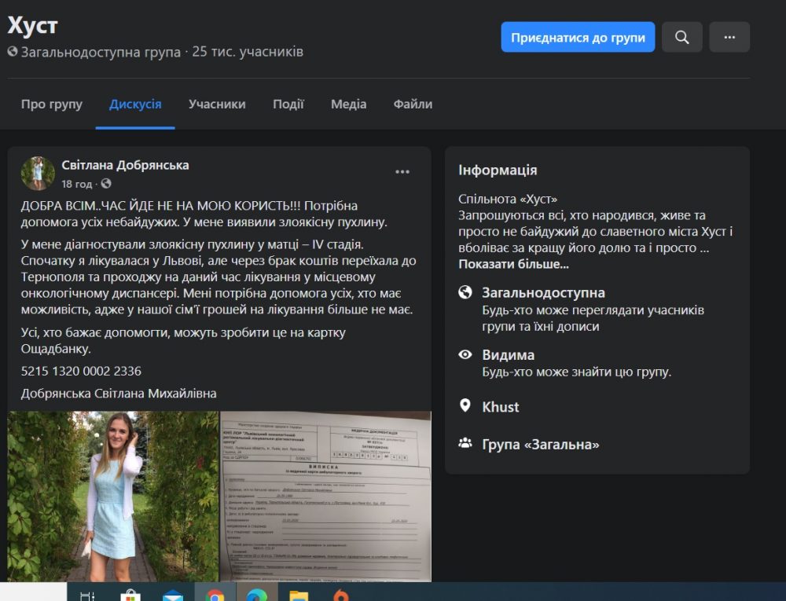Go to the 'Медіа' tab
786x601 pixels.
point(348,104)
